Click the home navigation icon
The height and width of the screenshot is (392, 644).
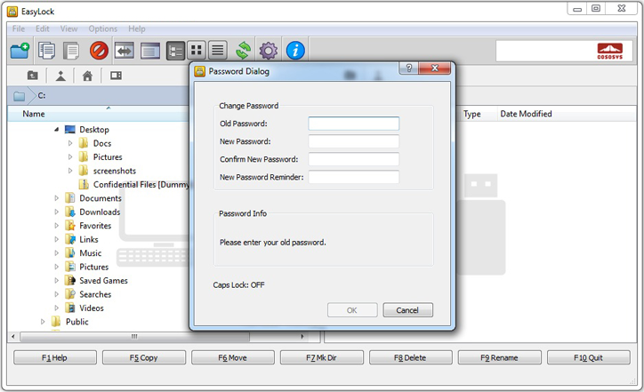pos(87,76)
